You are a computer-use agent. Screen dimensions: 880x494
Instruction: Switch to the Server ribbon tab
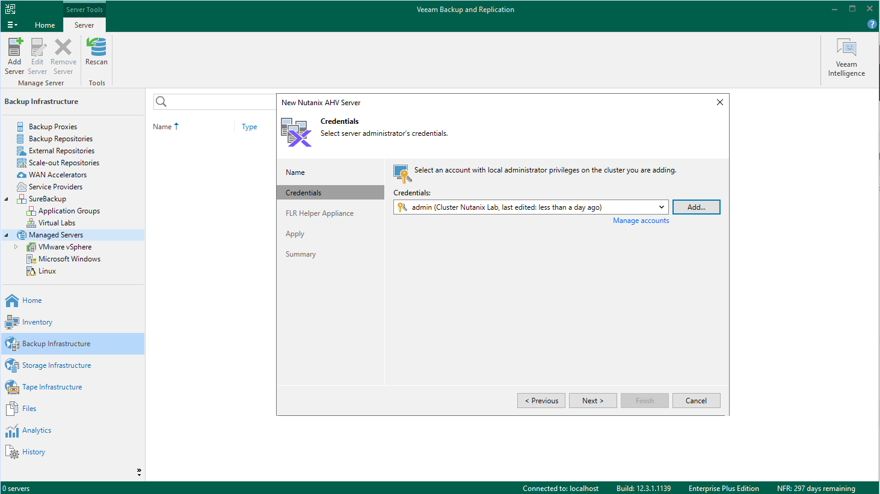84,25
